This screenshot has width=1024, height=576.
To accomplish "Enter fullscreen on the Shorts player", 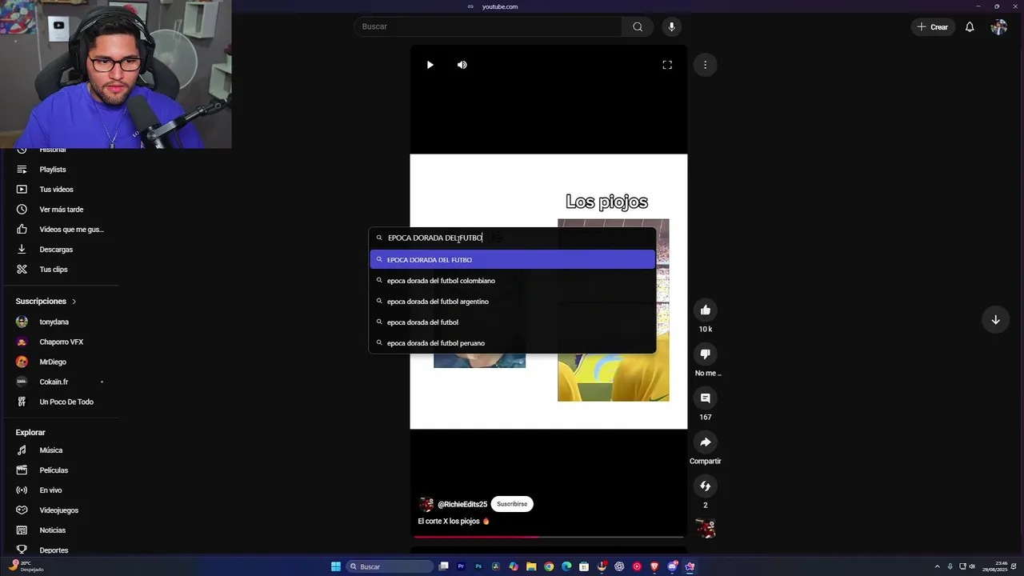I will 667,65.
